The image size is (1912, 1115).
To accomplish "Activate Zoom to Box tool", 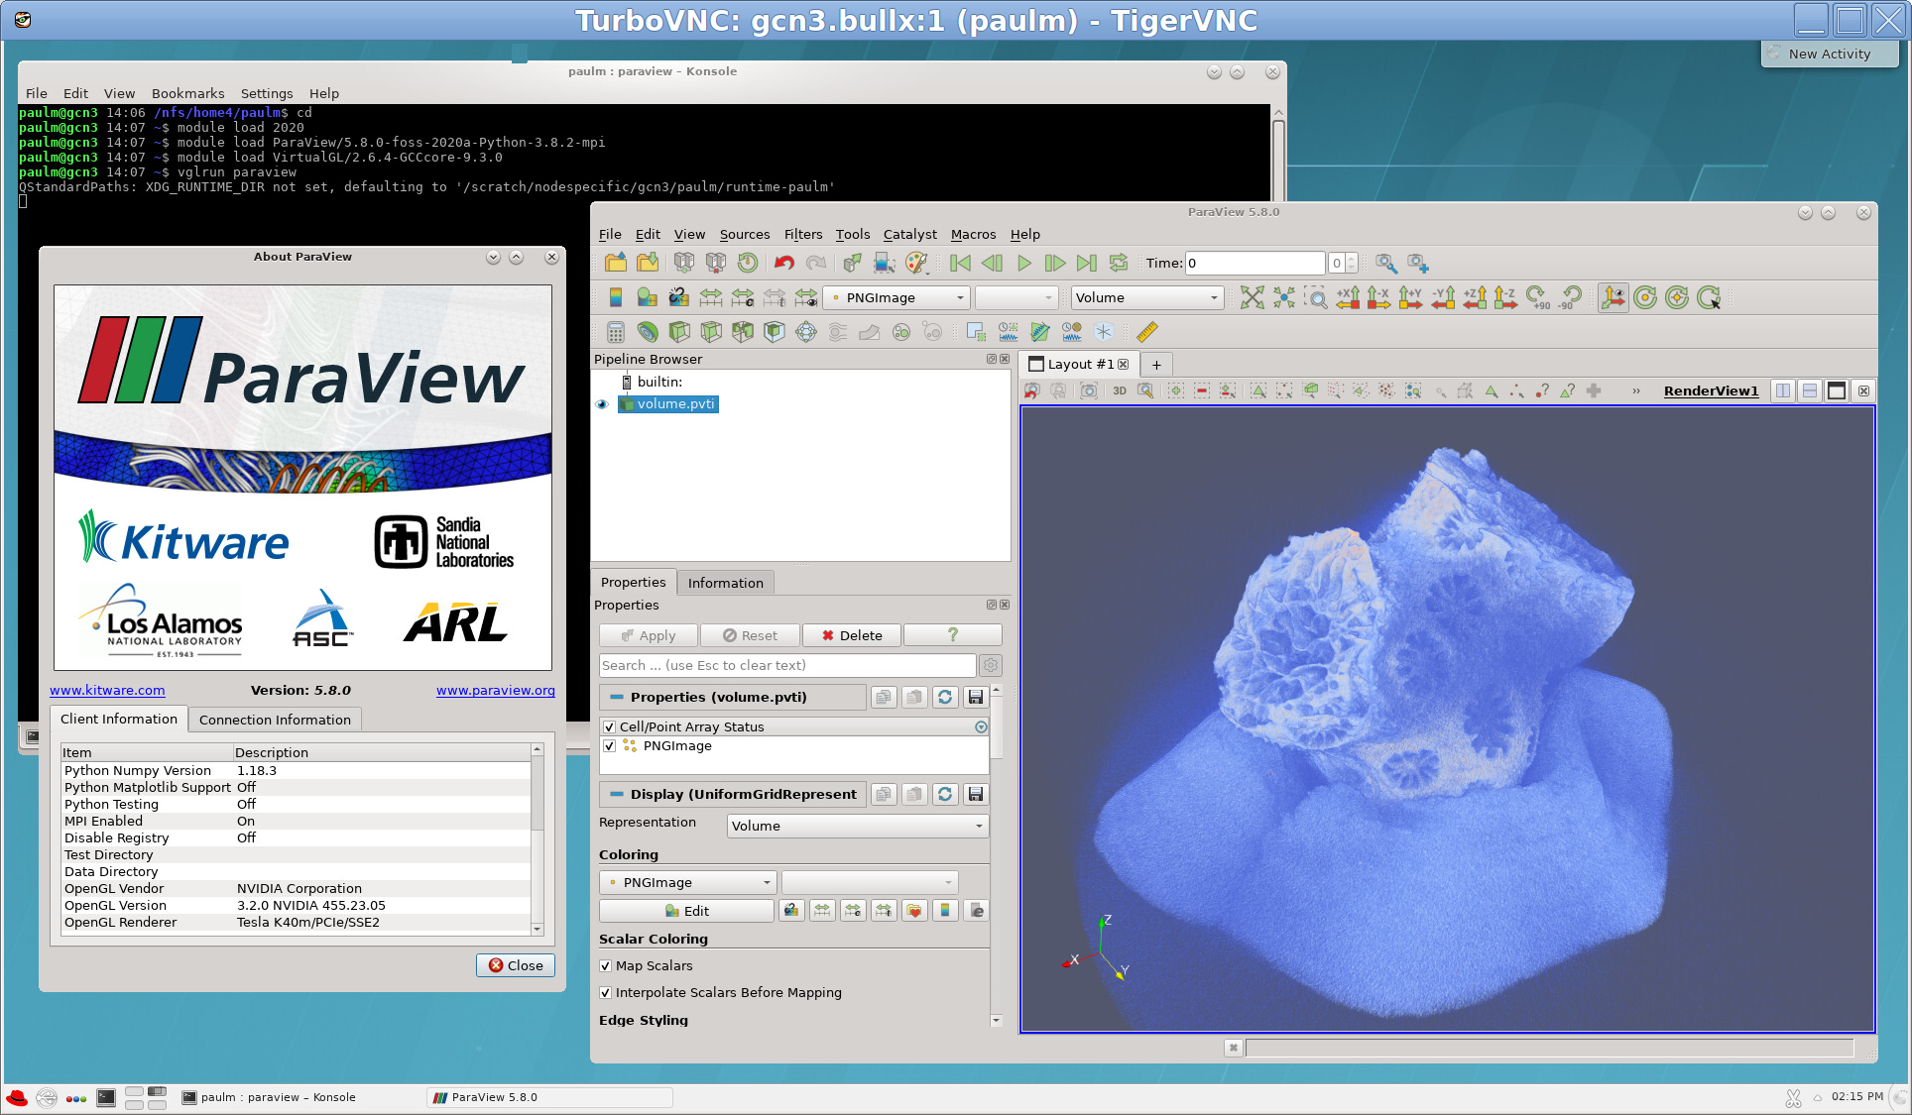I will pos(1316,297).
